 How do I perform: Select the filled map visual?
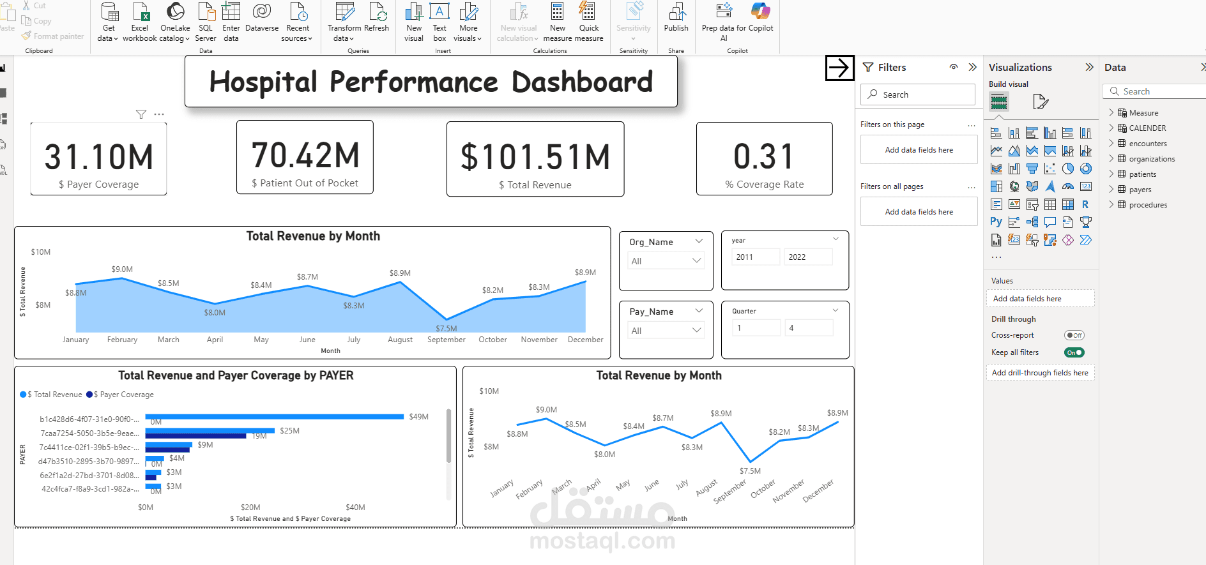coord(1032,186)
